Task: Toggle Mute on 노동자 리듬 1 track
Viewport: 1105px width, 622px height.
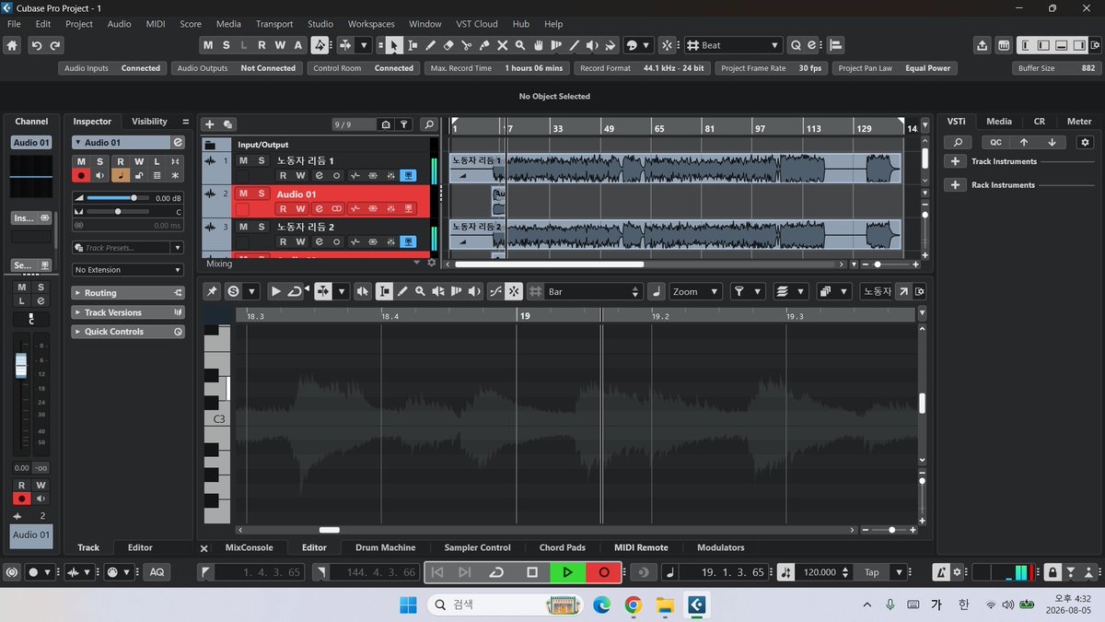Action: coord(243,160)
